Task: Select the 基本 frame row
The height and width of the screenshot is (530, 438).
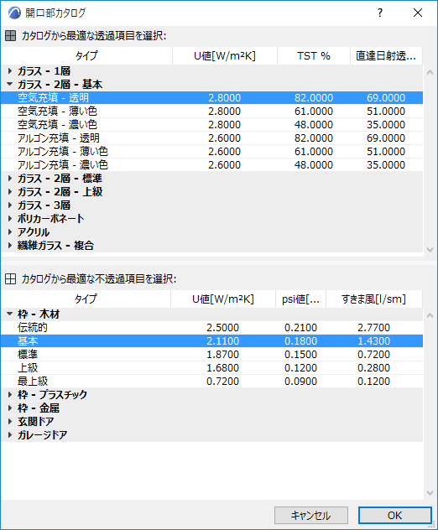Action: (211, 340)
